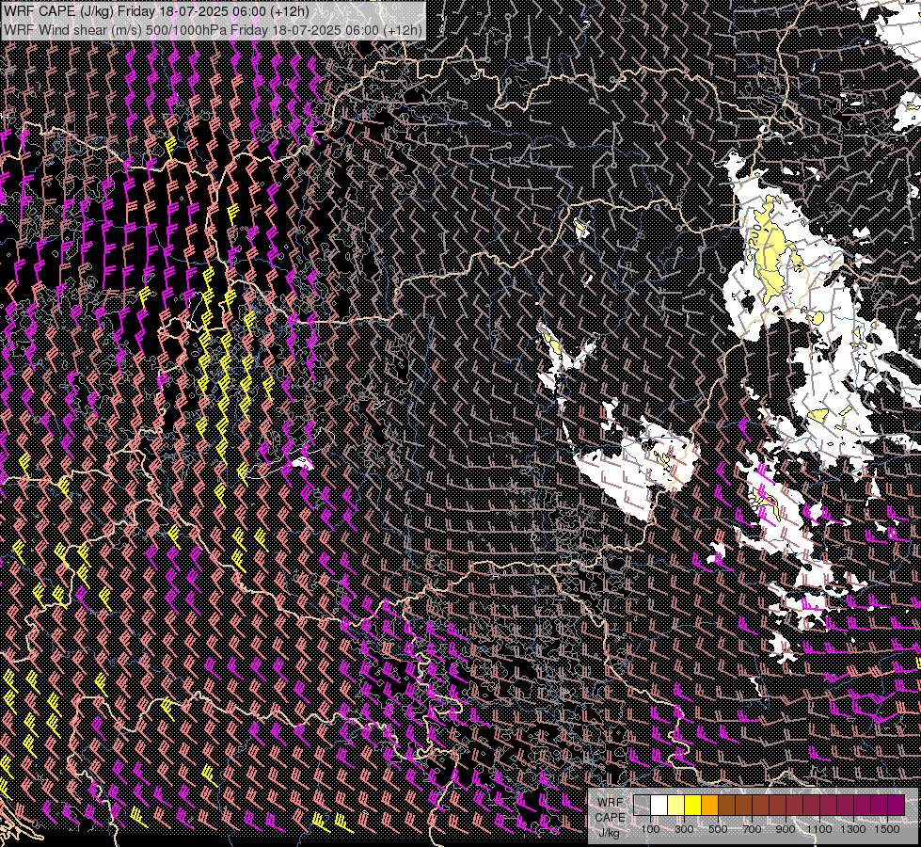The image size is (921, 847).
Task: Click the legend value 100
Action: pyautogui.click(x=650, y=829)
